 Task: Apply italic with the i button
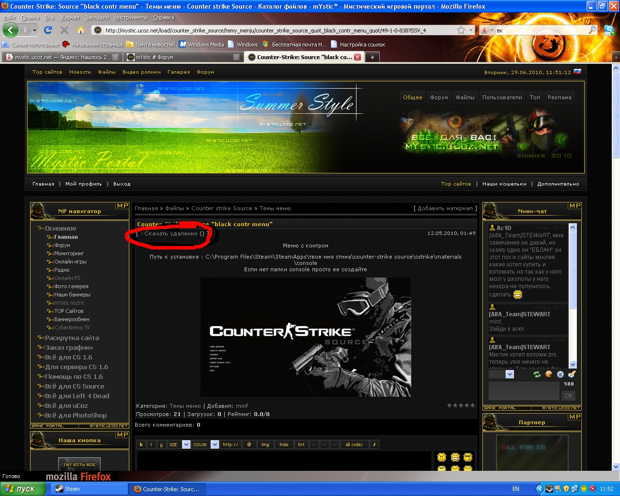click(x=151, y=444)
